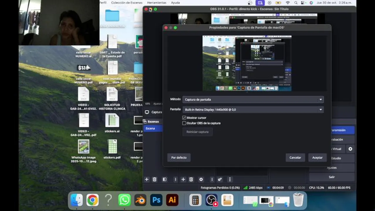375x211 pixels.
Task: Remove the selected source using the sources trash icon
Action: [191, 179]
